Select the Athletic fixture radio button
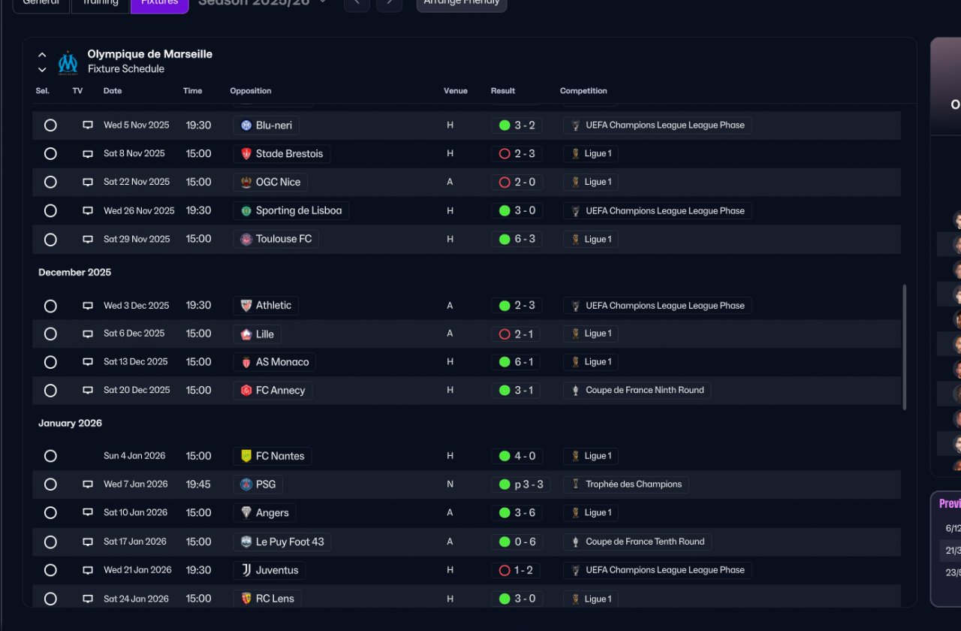 (50, 306)
